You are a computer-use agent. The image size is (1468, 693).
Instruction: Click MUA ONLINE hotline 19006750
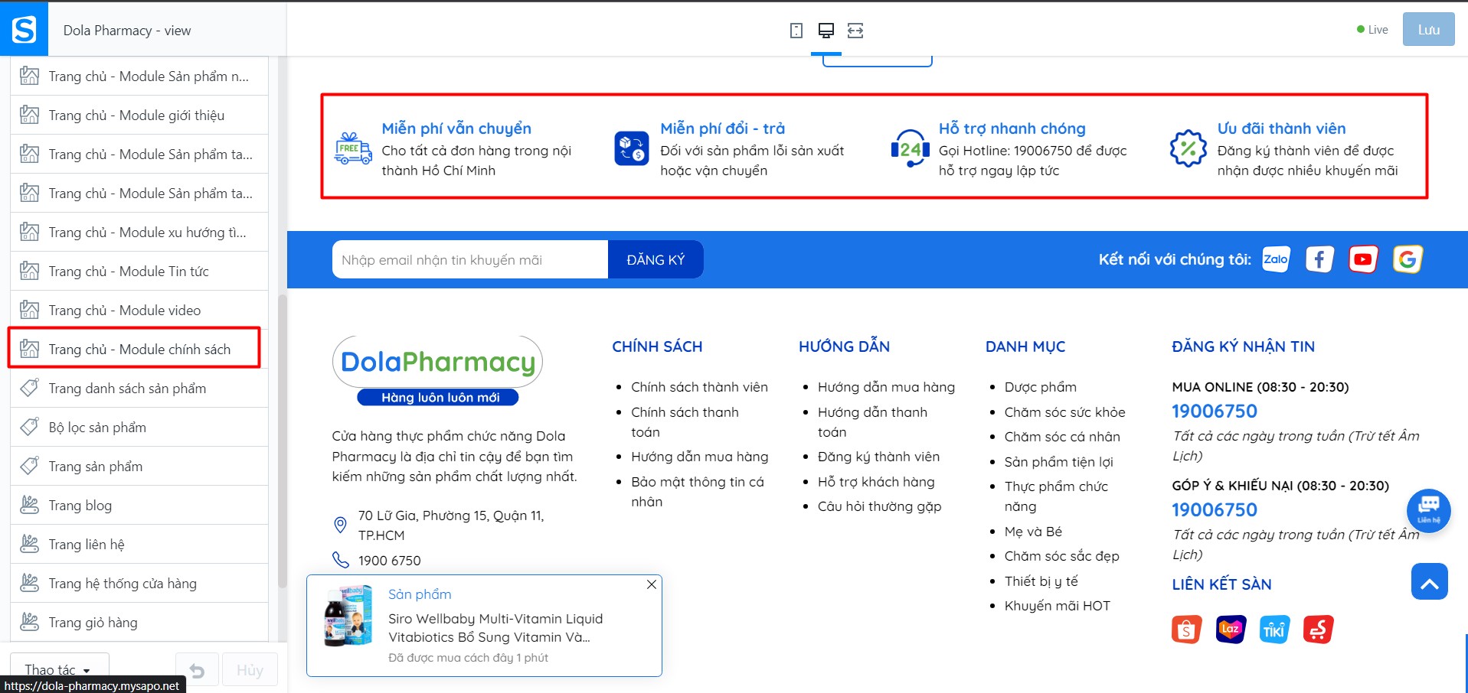pyautogui.click(x=1215, y=412)
